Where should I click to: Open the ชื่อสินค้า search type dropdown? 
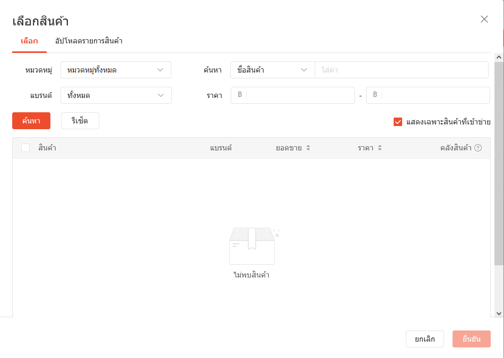(x=272, y=70)
